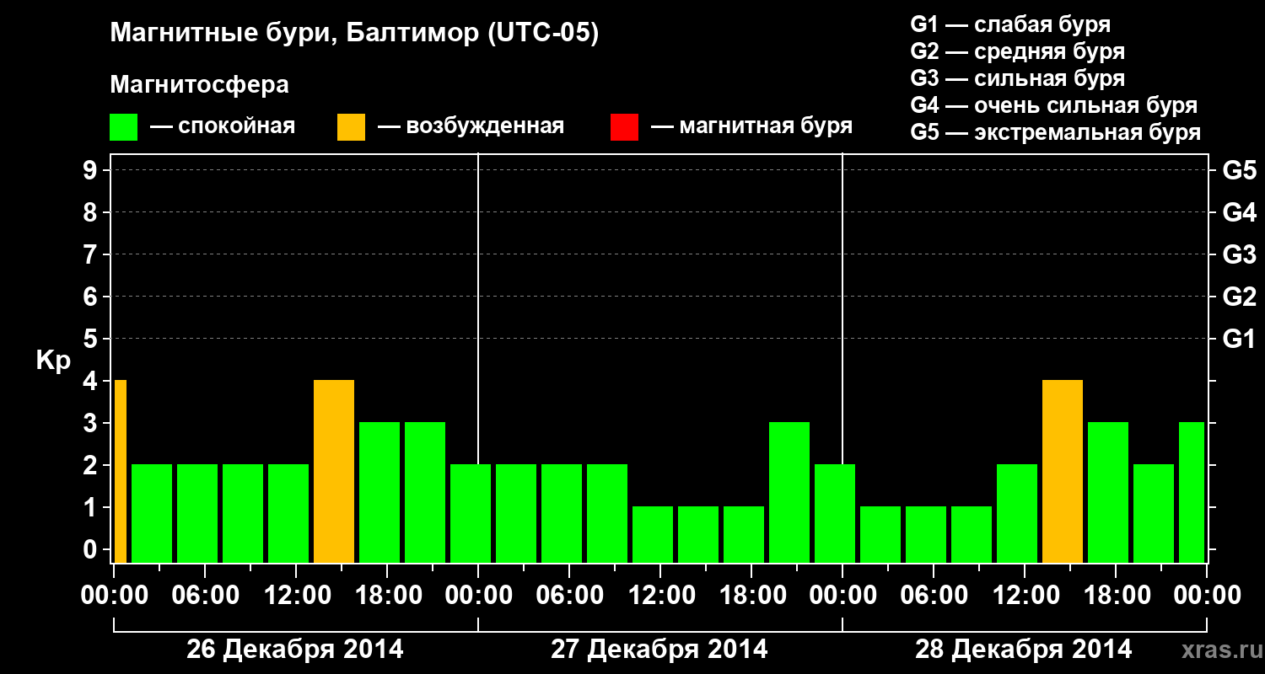
Task: Click the only Kp 3 bar on 27 Декабря
Action: tap(789, 493)
